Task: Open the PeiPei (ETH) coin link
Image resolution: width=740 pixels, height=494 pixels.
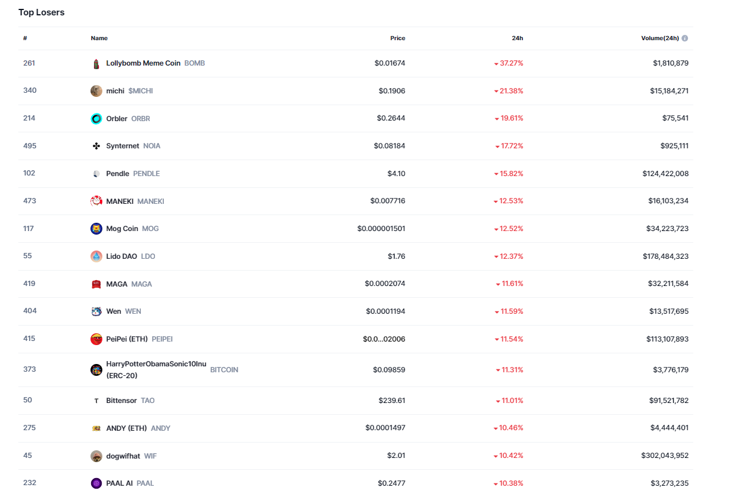Action: (x=127, y=339)
